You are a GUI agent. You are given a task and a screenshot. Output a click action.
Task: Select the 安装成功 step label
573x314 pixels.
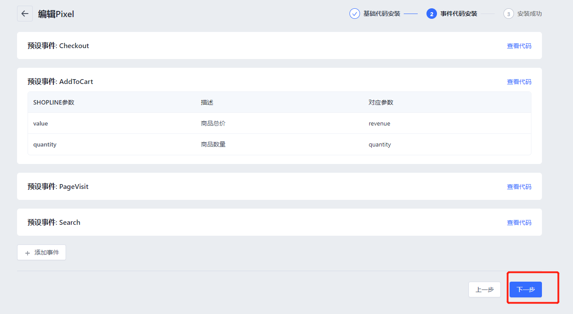[x=529, y=14]
